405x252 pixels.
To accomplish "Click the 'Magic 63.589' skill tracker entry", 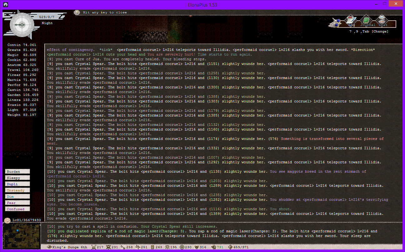I will [22, 55].
